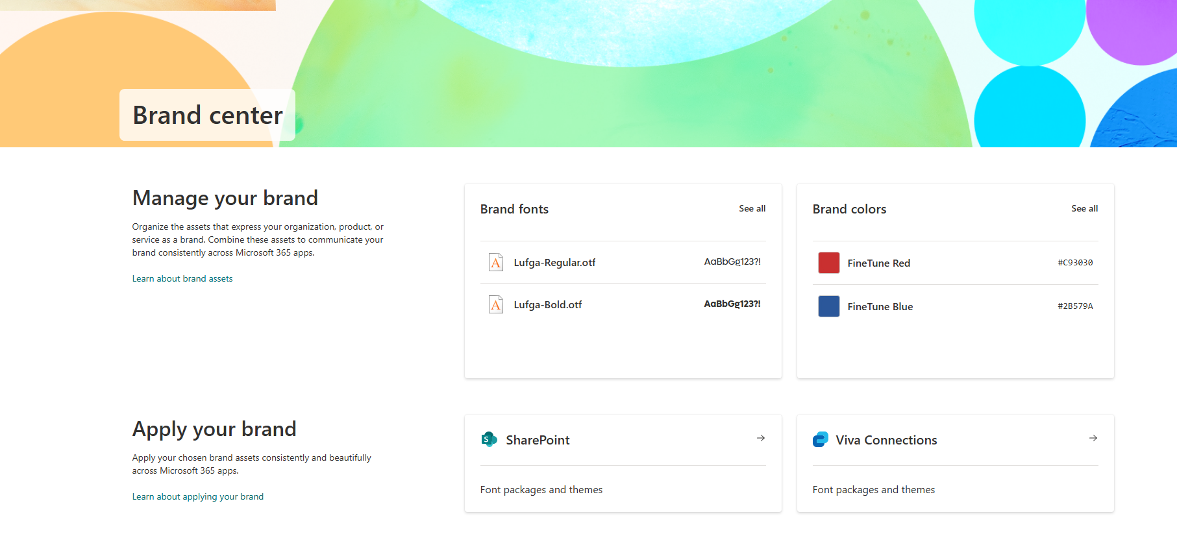The height and width of the screenshot is (547, 1177).
Task: Open SharePoint using its arrow icon
Action: [x=760, y=439]
